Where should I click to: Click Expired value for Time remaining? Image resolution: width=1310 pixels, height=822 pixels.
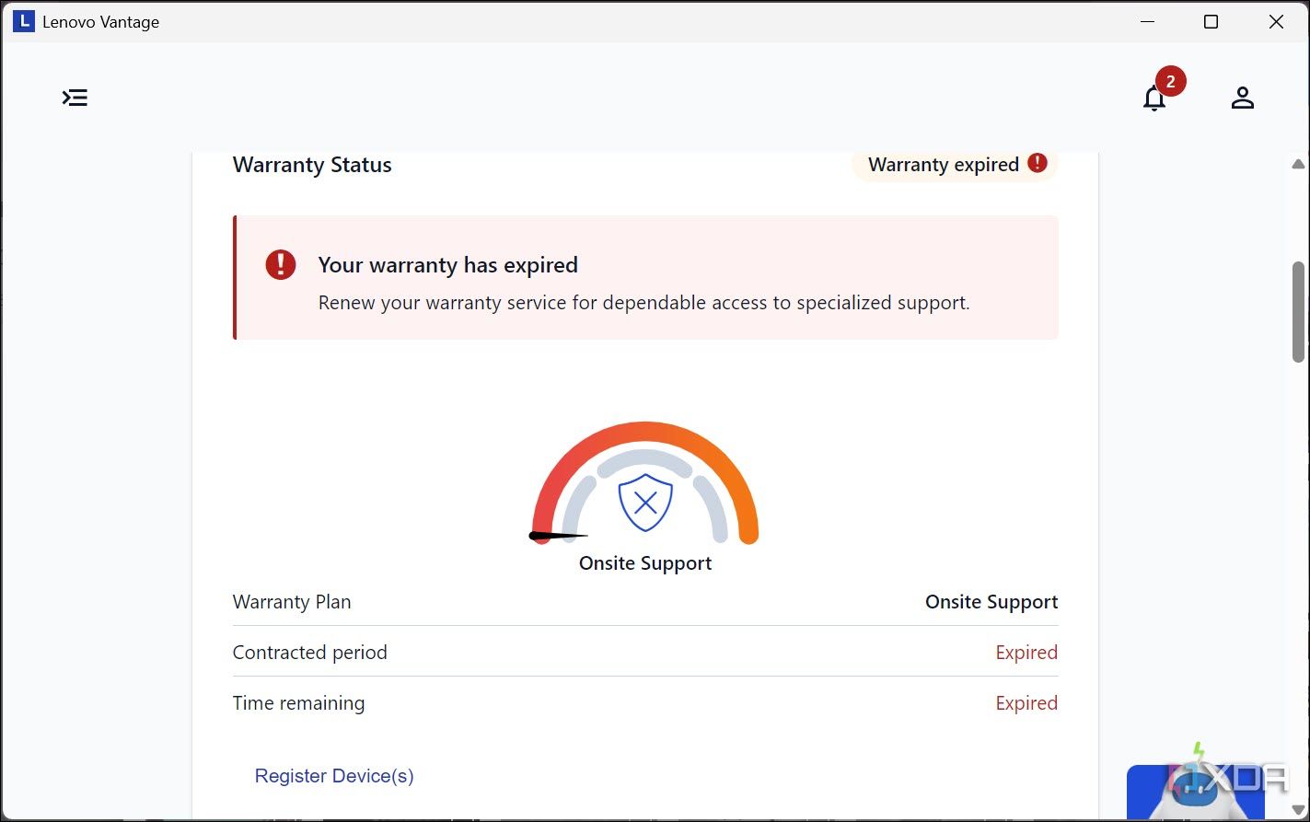(x=1026, y=703)
